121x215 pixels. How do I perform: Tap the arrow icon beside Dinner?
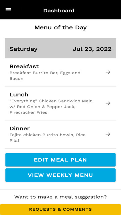(108, 134)
